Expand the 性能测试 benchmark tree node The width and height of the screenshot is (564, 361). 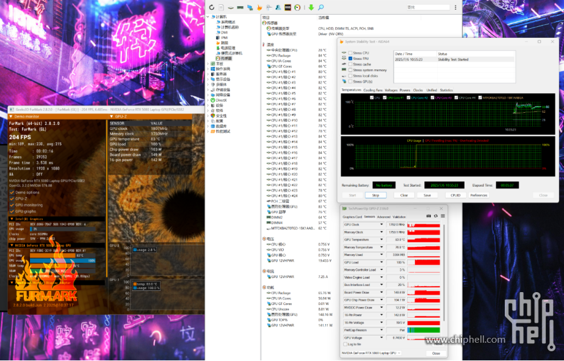coord(208,132)
